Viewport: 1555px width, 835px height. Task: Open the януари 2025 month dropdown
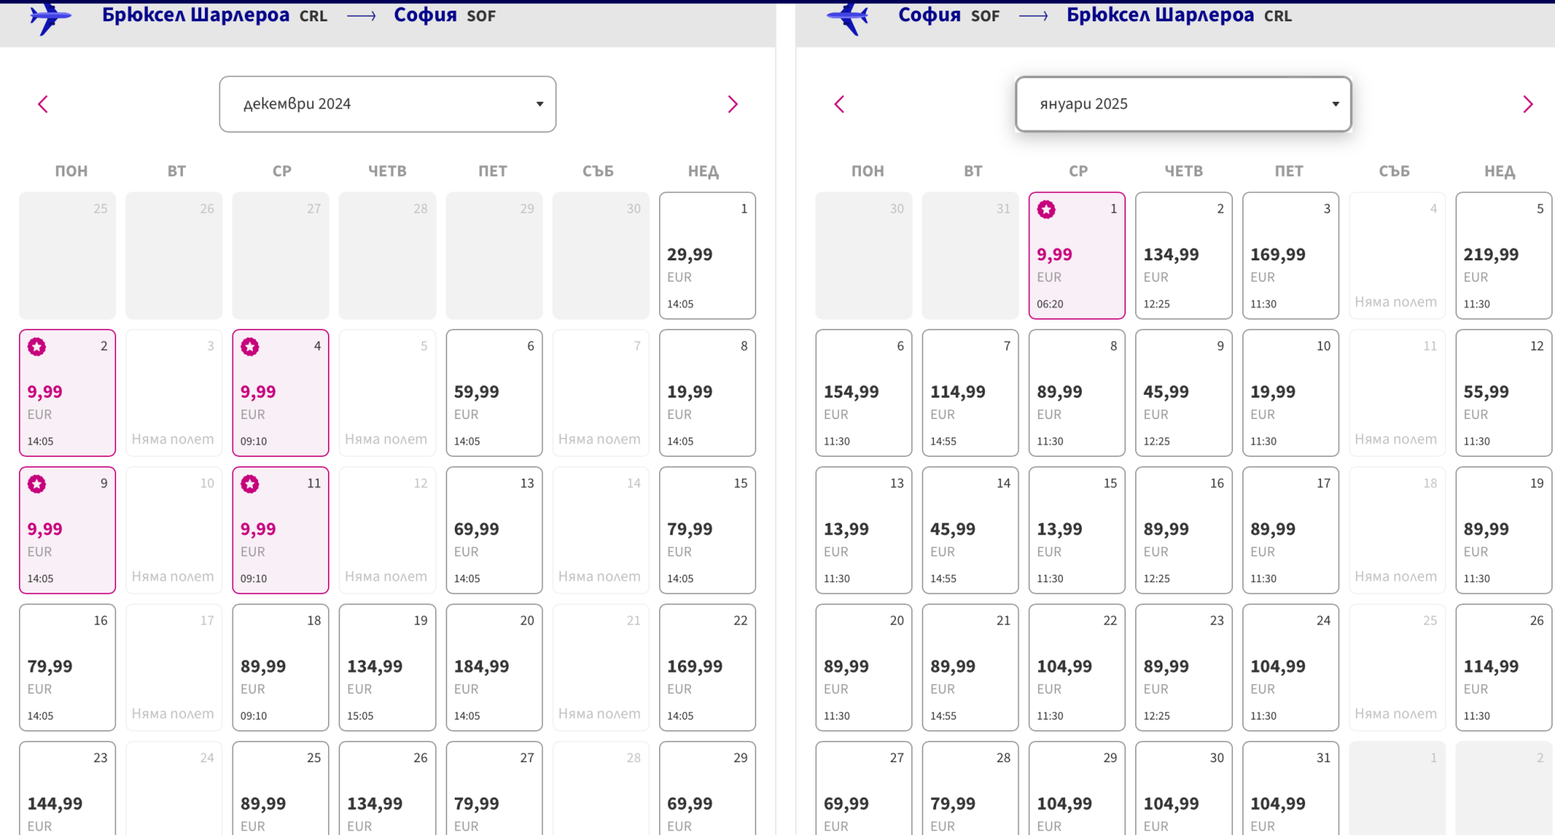click(x=1183, y=104)
